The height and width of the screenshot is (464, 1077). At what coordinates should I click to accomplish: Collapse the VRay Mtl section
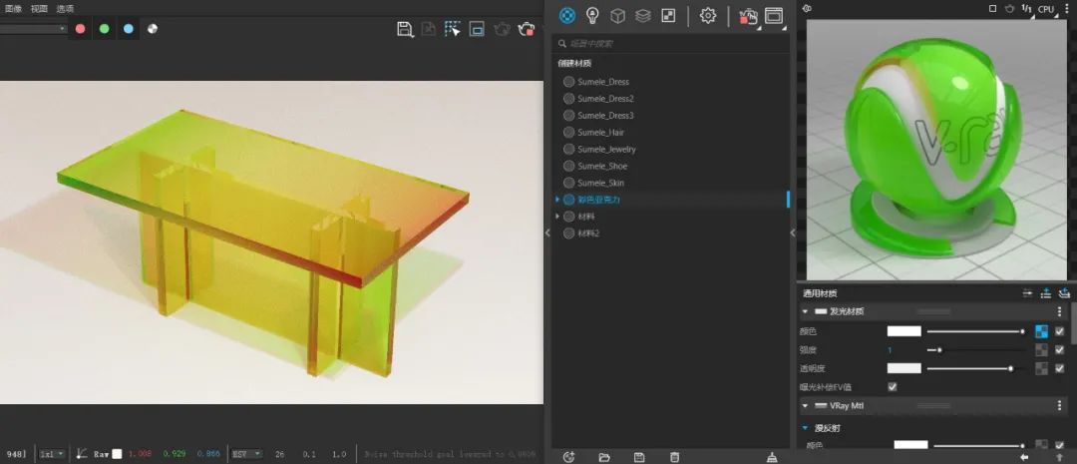coord(805,406)
